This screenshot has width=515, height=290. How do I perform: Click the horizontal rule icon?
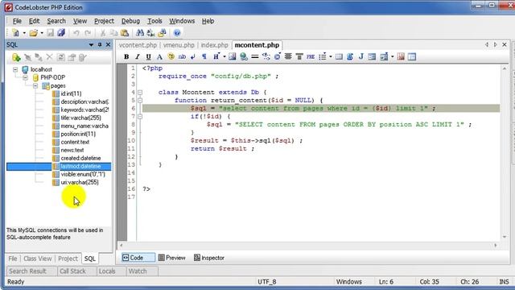254,56
